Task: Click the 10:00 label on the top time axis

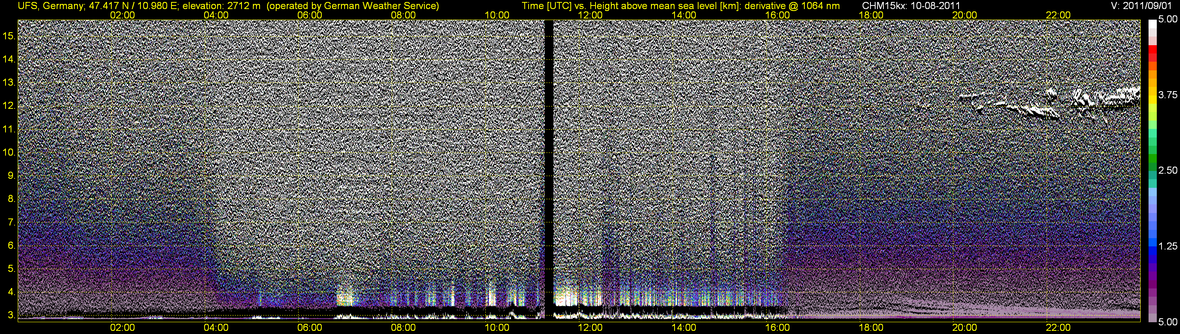Action: click(x=497, y=15)
